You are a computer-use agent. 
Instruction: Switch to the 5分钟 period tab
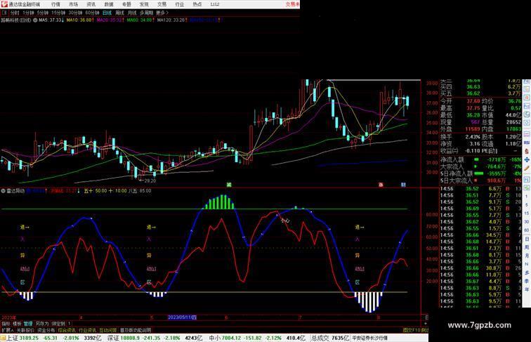[x=42, y=13]
